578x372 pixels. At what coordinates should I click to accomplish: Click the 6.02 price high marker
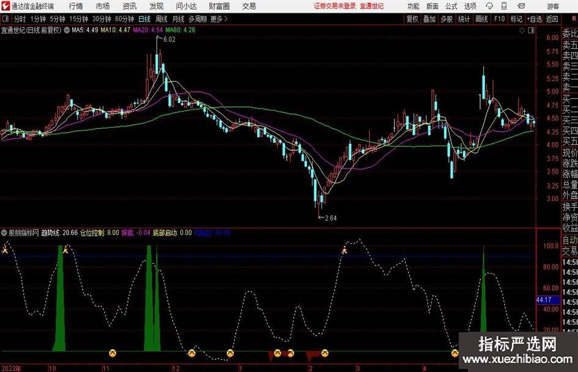tap(169, 40)
